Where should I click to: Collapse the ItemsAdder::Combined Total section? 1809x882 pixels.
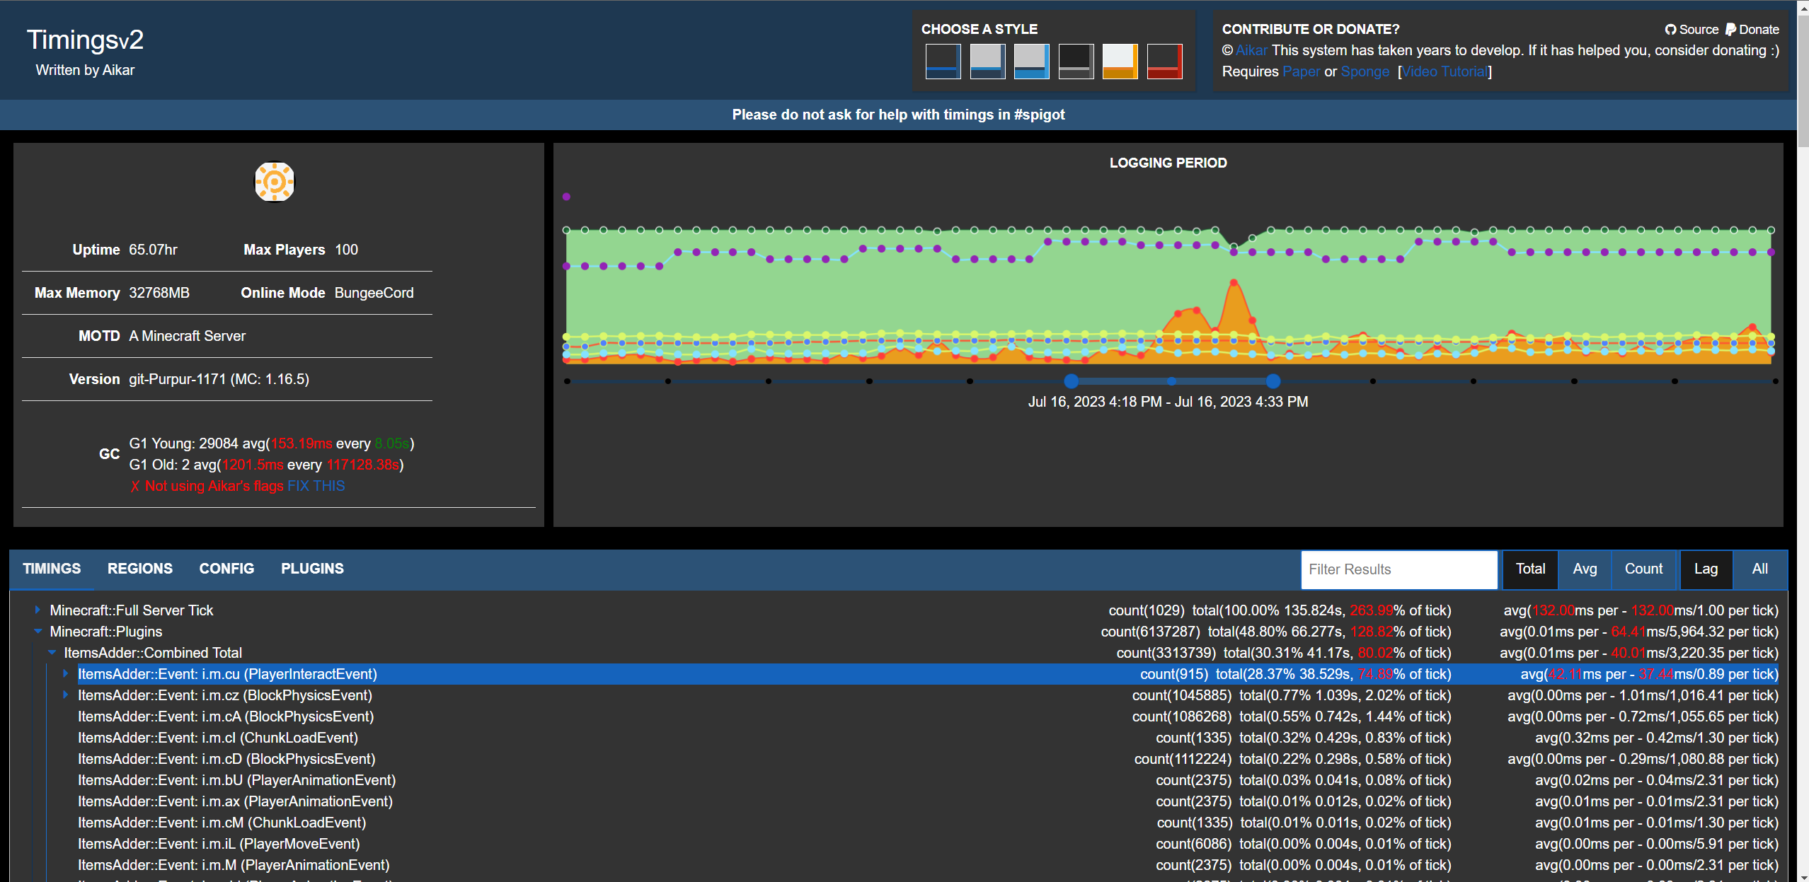(52, 653)
